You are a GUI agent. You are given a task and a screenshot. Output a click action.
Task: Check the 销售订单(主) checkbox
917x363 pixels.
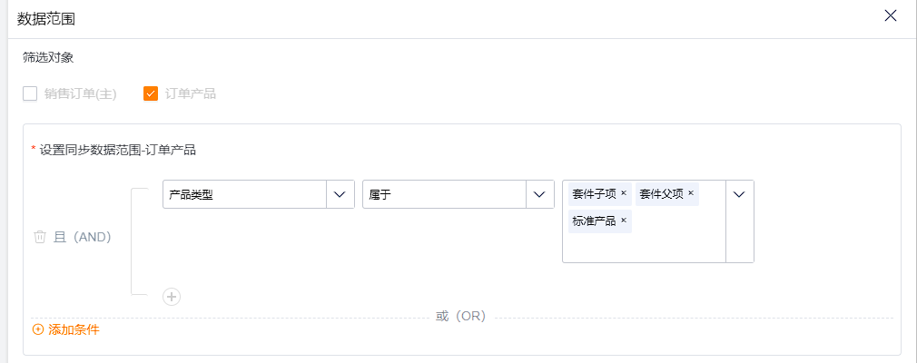(30, 93)
